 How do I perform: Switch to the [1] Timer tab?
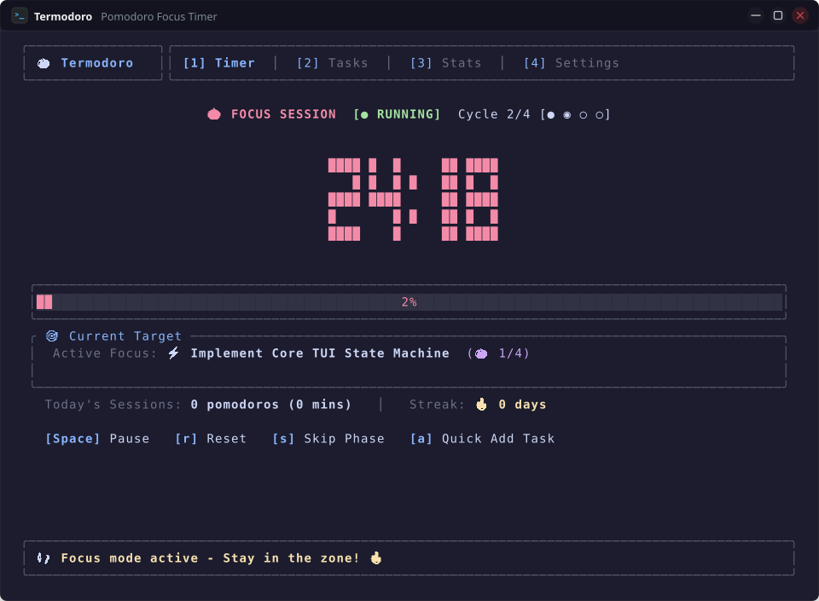coord(219,63)
